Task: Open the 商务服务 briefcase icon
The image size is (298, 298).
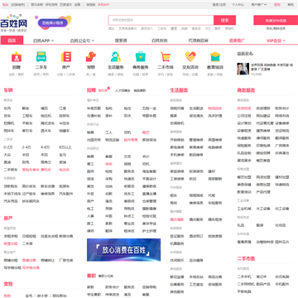Action: click(x=141, y=57)
